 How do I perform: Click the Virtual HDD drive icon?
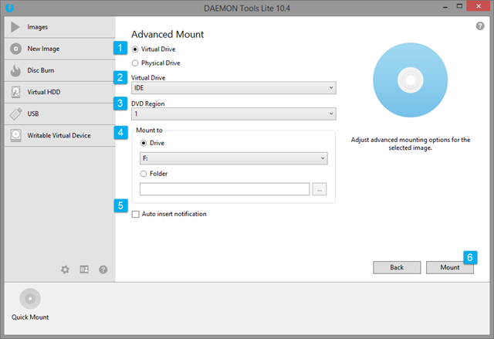pos(15,92)
